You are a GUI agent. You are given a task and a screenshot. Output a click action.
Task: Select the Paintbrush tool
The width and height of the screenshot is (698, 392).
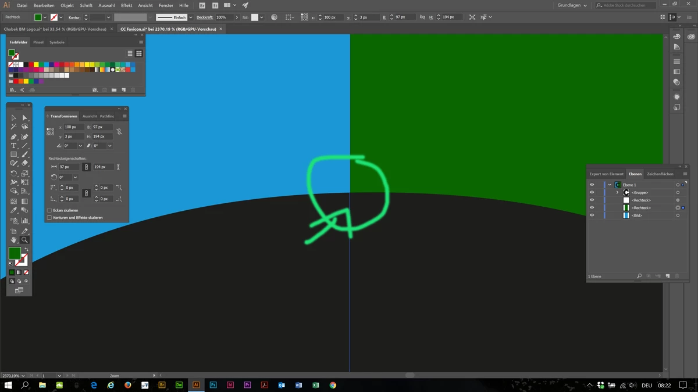tap(24, 154)
